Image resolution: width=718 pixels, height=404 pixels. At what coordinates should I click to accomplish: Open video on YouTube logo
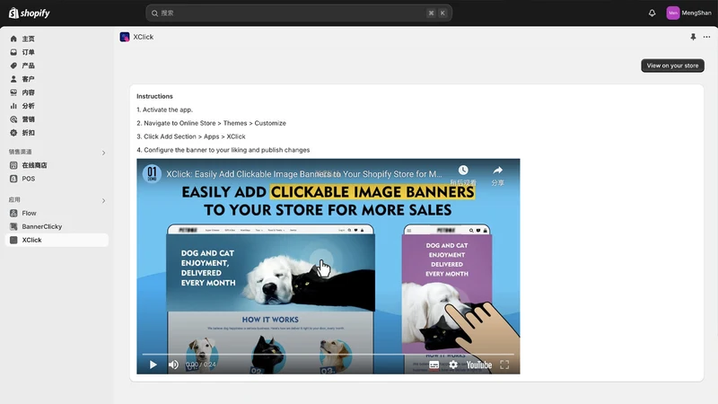pyautogui.click(x=479, y=365)
